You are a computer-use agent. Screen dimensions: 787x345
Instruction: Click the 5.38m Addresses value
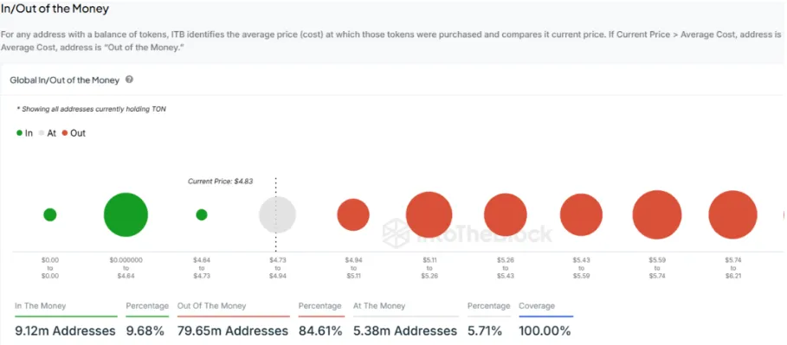click(x=405, y=331)
